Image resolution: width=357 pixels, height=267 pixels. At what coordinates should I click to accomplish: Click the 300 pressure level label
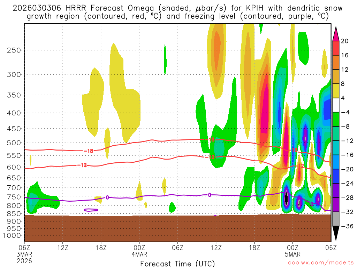14,74
